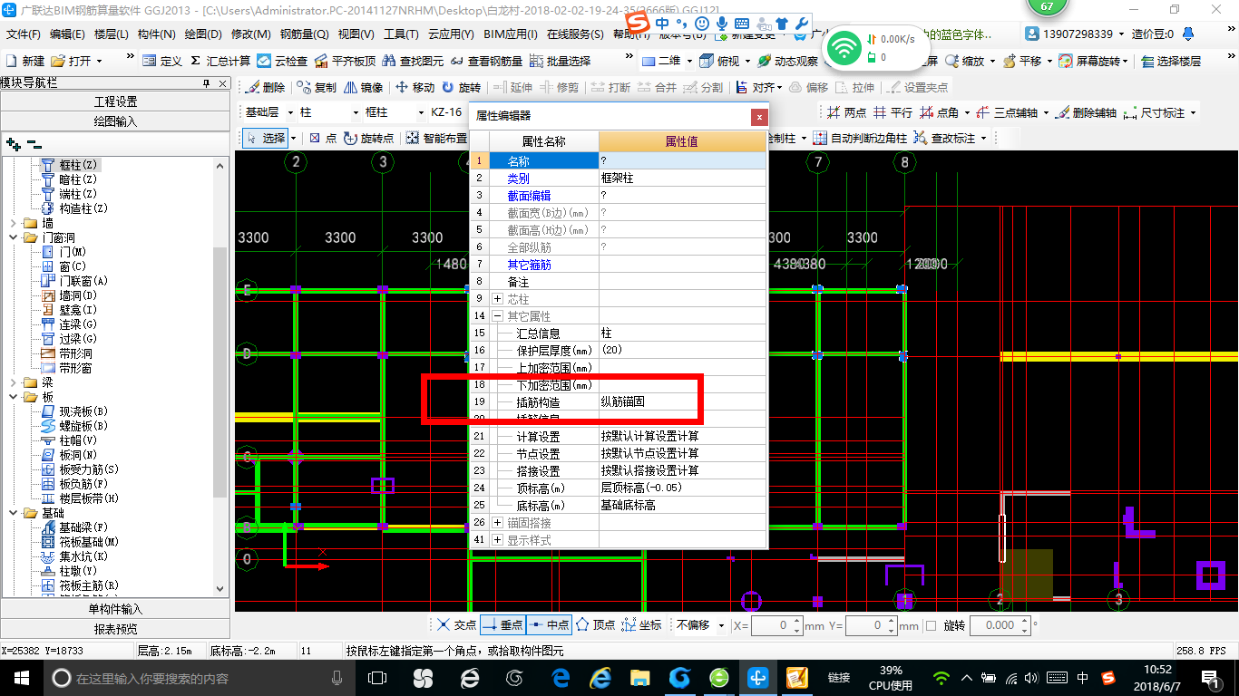The height and width of the screenshot is (696, 1239).
Task: Click the rotation angle input field
Action: click(x=1000, y=625)
